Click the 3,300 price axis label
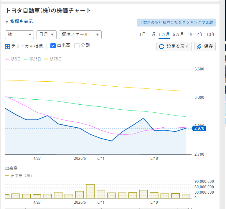 tap(199, 98)
